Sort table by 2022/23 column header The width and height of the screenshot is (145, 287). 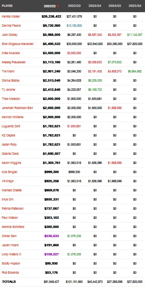pyautogui.click(x=74, y=6)
